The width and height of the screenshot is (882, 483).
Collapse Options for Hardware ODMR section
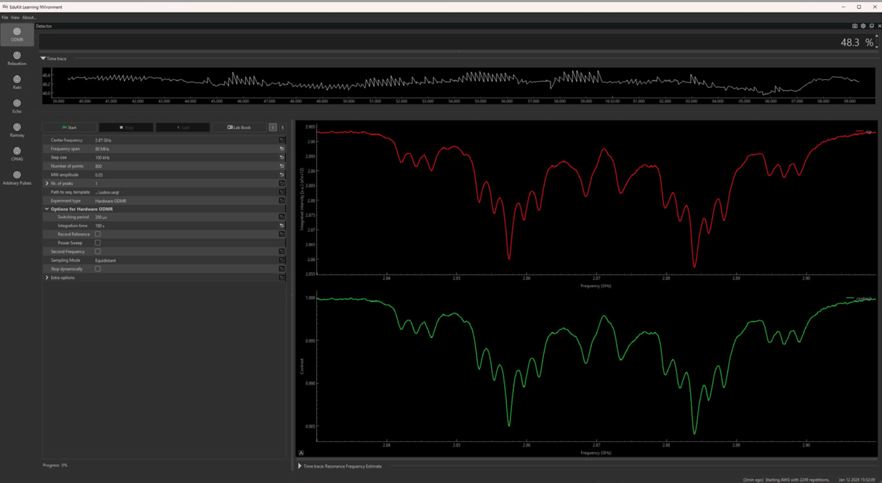pos(47,209)
